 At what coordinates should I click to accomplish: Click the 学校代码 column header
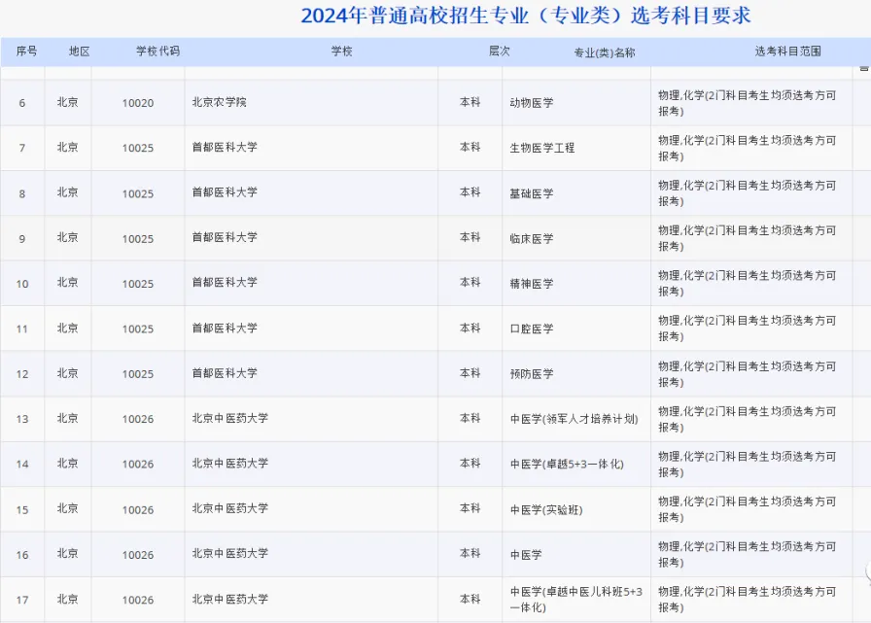[x=157, y=52]
